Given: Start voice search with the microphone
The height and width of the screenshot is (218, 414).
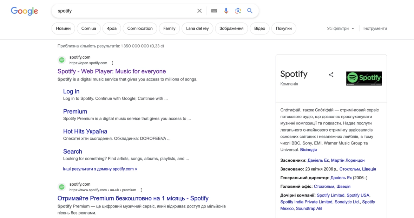Looking at the screenshot, I should 226,11.
